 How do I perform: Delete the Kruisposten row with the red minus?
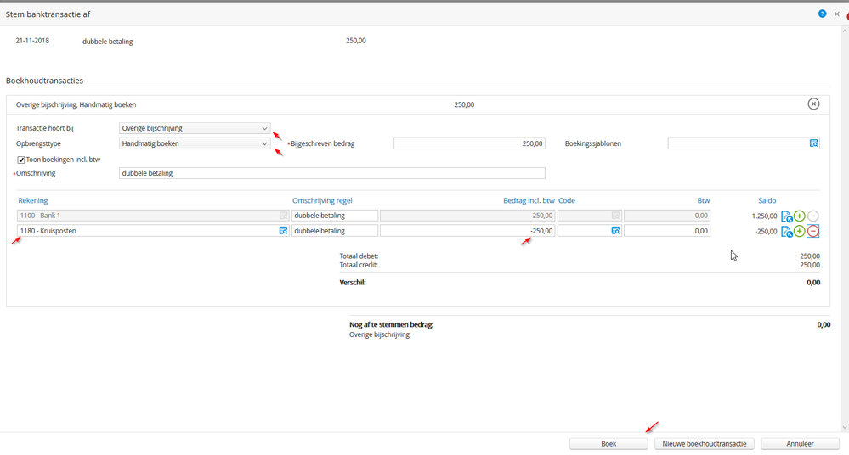pos(813,231)
